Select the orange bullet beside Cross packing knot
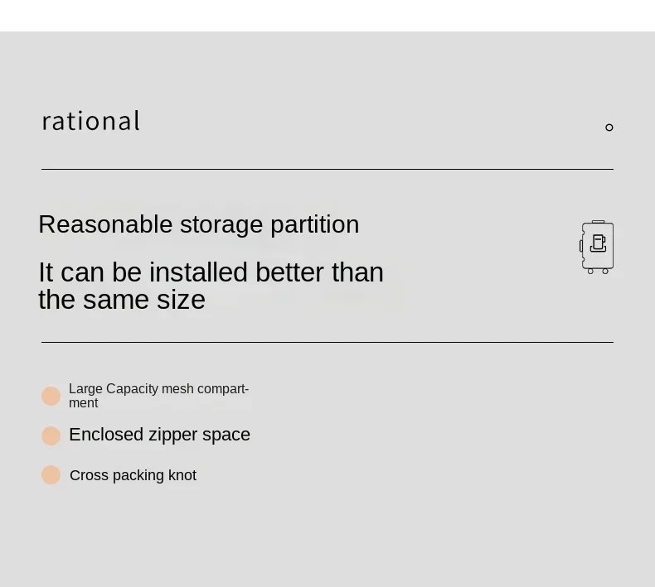 (x=51, y=475)
